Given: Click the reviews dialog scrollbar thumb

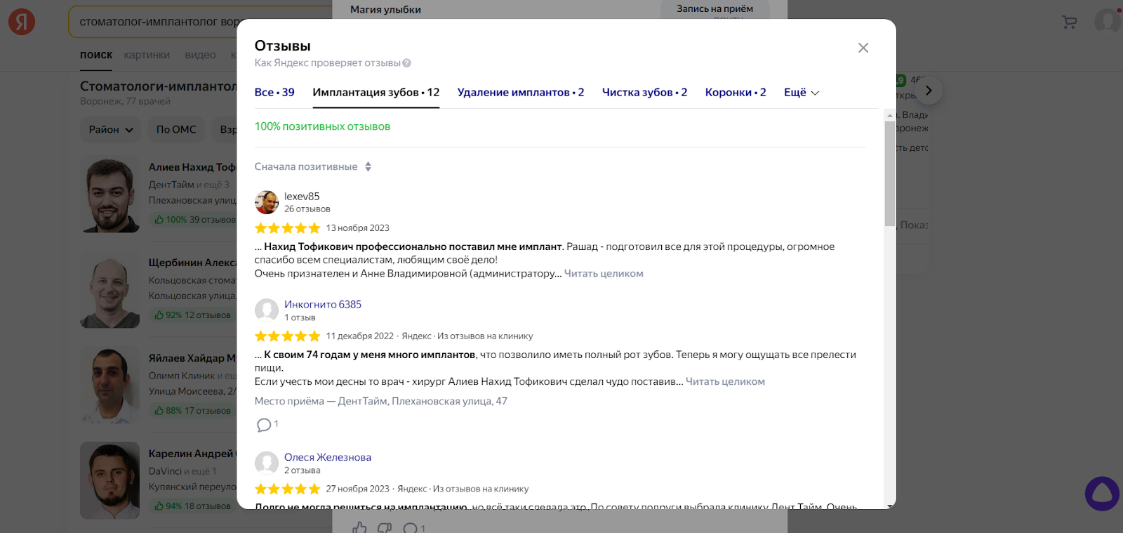Looking at the screenshot, I should 890,173.
